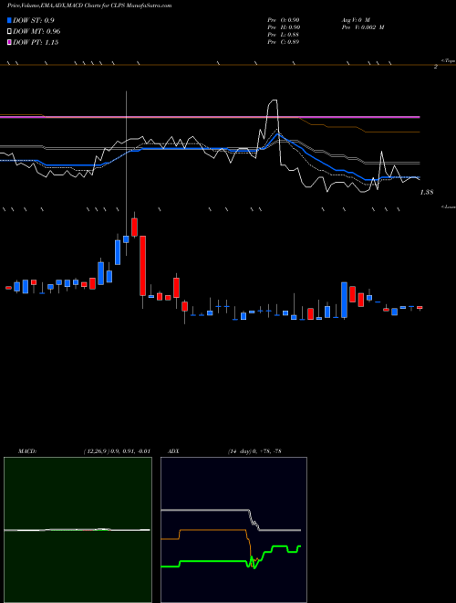Click the 'Avg V: 0 M' value
This screenshot has height=603, width=456.
tap(355, 20)
